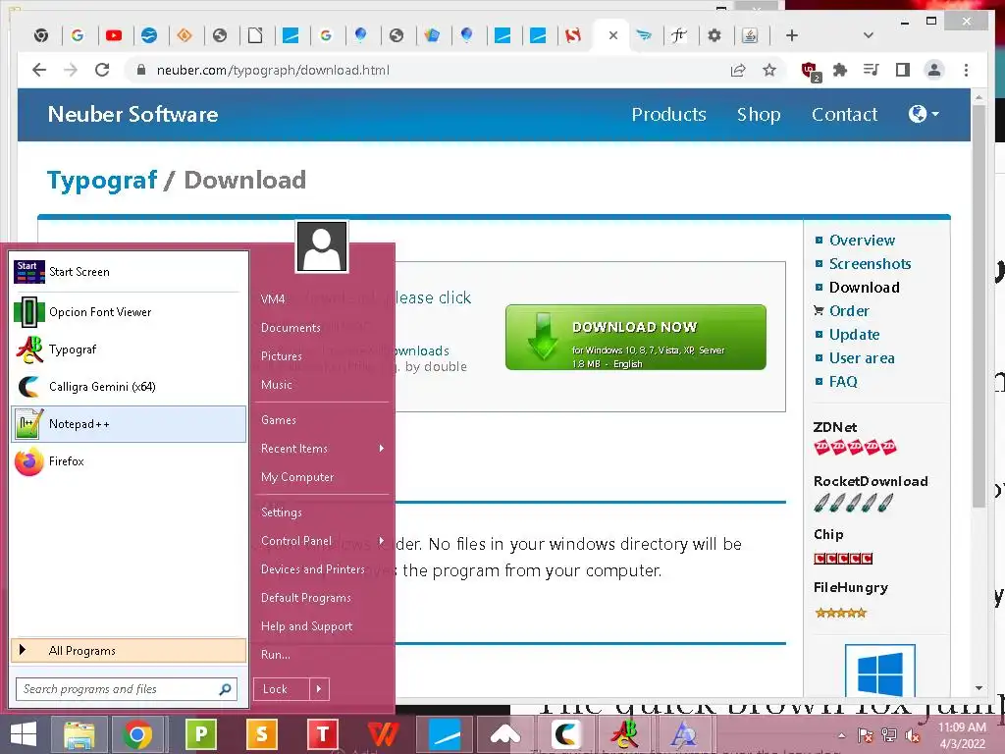1005x754 pixels.
Task: Open the Start Screen shortcut
Action: pyautogui.click(x=129, y=272)
